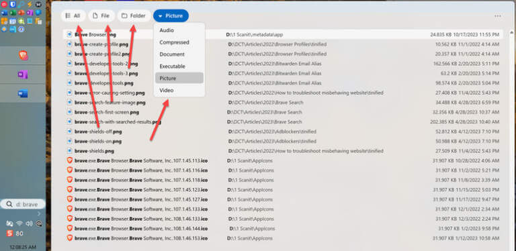
Task: Select the brave-error-causing-setting.png result
Action: click(283, 93)
